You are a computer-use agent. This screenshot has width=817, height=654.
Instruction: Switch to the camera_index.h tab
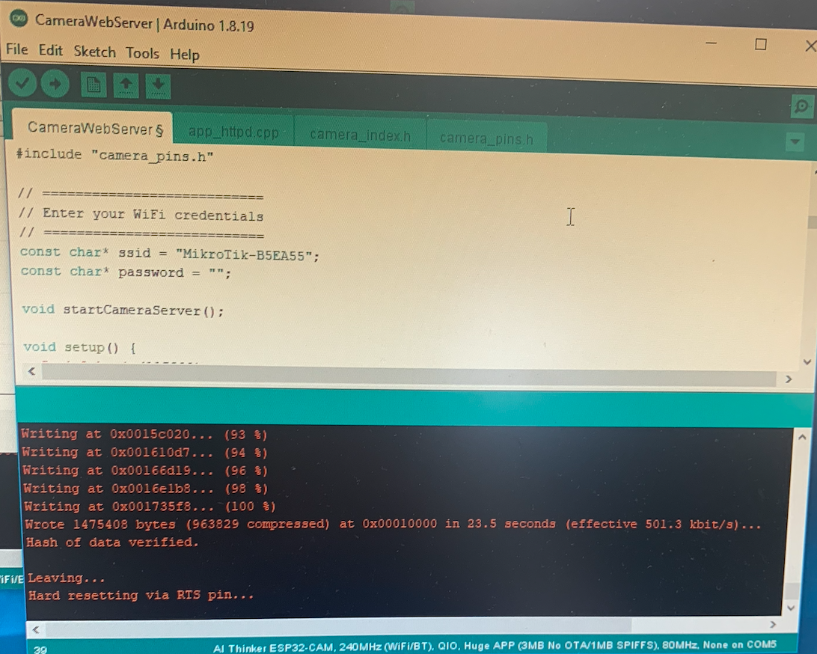pos(360,136)
